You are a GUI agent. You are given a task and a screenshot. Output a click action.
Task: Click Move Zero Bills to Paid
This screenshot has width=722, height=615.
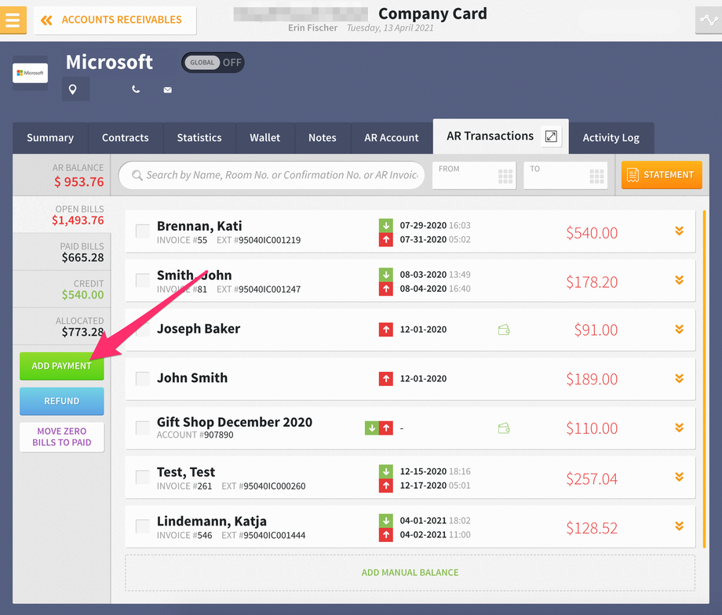62,437
